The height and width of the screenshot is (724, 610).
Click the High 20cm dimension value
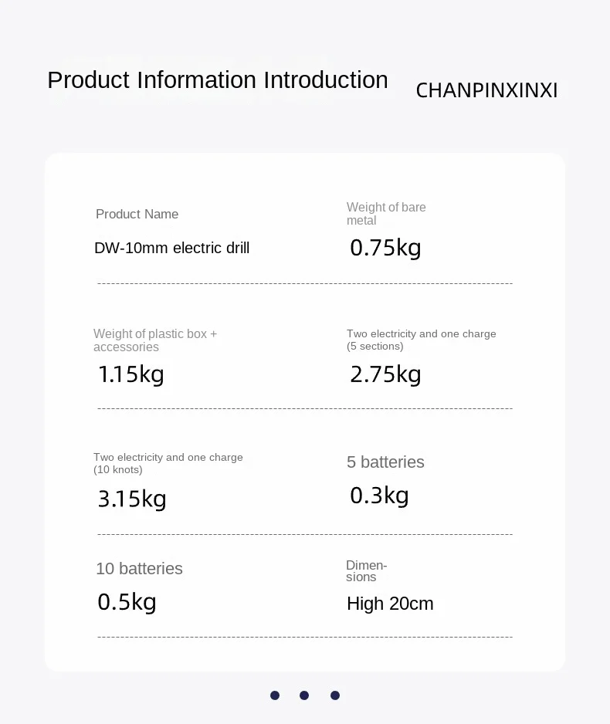pos(390,604)
